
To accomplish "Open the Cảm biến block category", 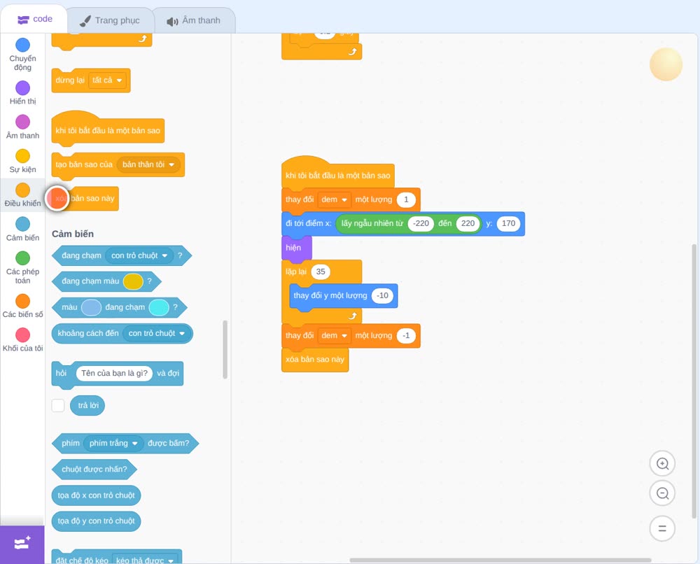I will coord(23,229).
